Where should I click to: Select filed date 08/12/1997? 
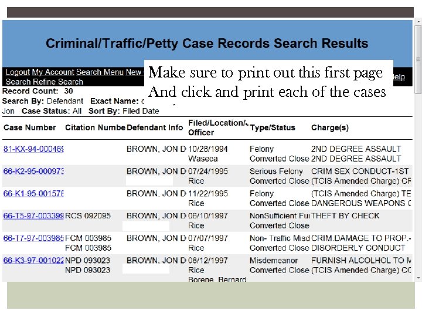coord(208,261)
